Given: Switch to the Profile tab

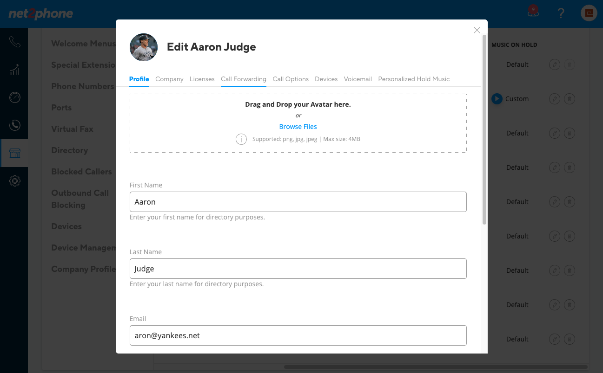Looking at the screenshot, I should pos(139,79).
